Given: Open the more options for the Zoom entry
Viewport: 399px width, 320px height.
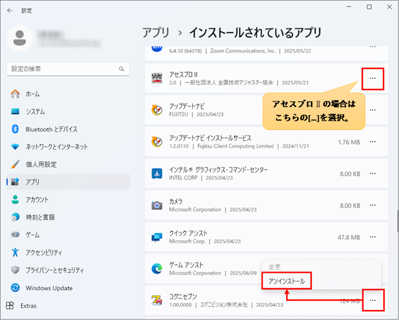Looking at the screenshot, I should click(x=373, y=47).
